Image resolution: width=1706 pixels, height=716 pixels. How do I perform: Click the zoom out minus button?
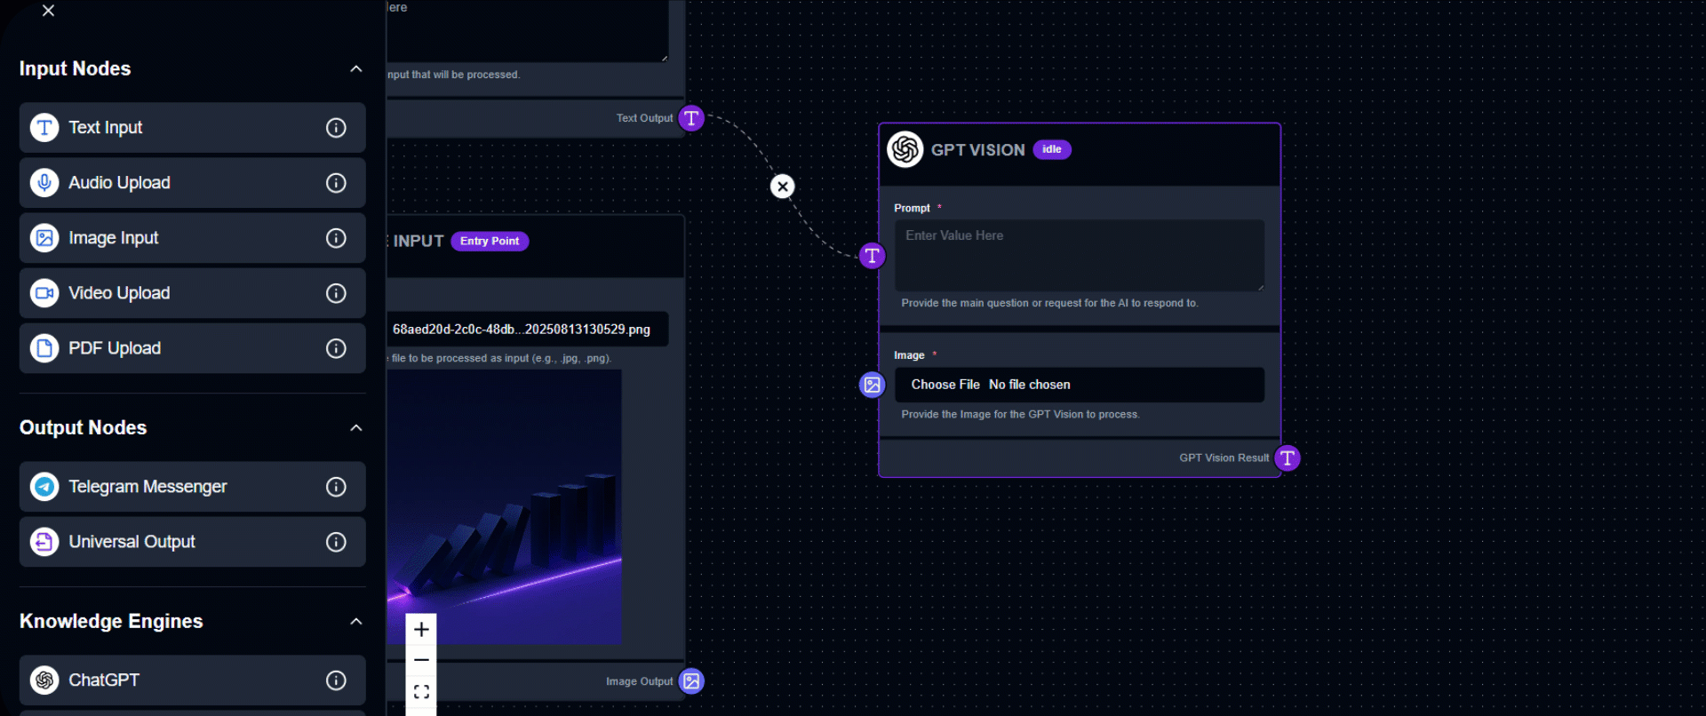tap(421, 660)
